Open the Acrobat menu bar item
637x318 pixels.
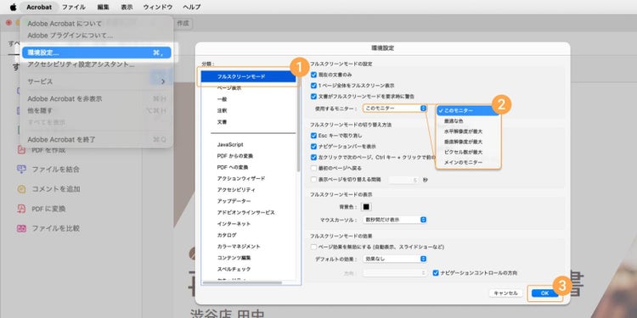pos(39,7)
